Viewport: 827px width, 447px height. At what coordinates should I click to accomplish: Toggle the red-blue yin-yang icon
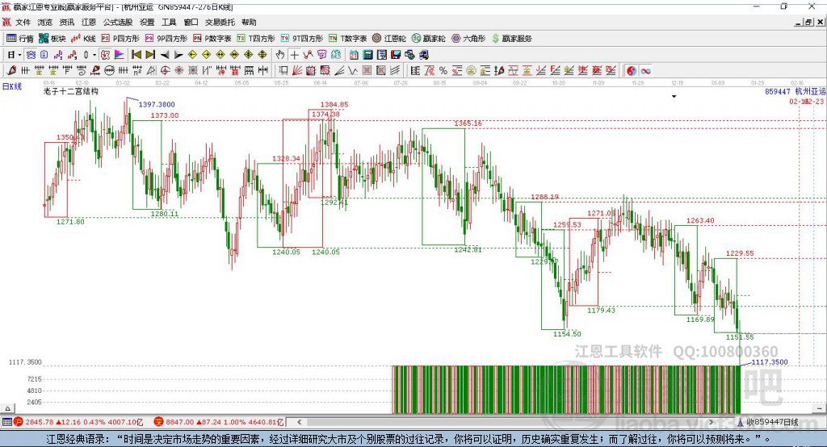pyautogui.click(x=632, y=71)
